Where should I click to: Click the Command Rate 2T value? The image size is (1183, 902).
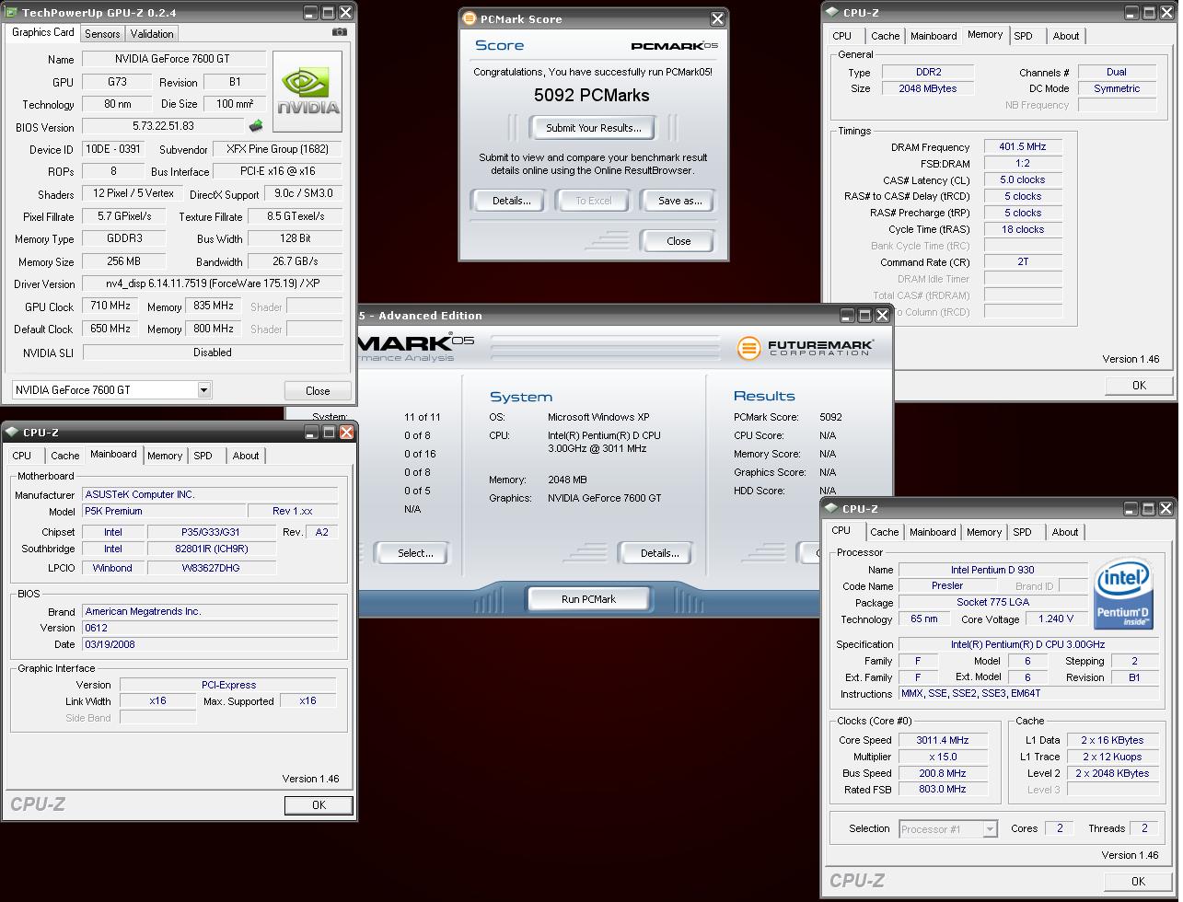[x=1023, y=262]
